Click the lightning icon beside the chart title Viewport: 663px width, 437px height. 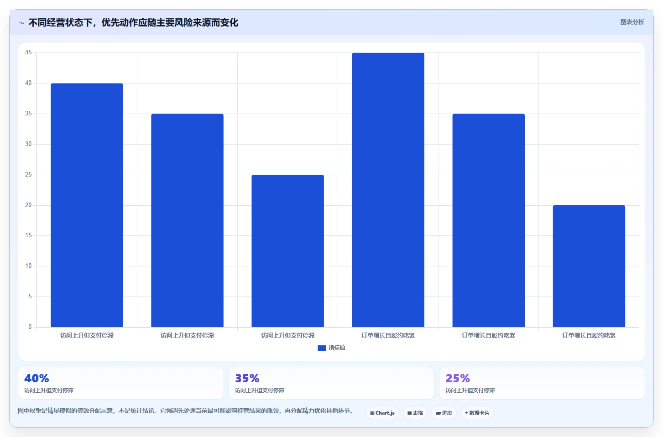(21, 23)
